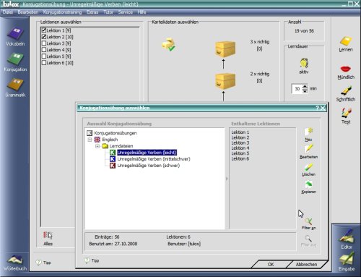Check Lektion 5 [9] checkbox
Screen dimensions: 361x277
pos(44,56)
